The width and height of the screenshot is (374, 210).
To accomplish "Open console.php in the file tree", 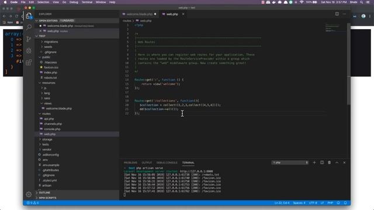I will [52, 129].
